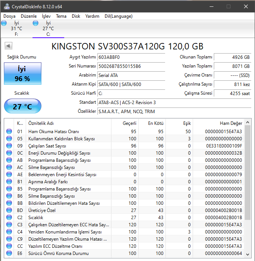
Task: Open the Tema menu
Action: (x=61, y=16)
